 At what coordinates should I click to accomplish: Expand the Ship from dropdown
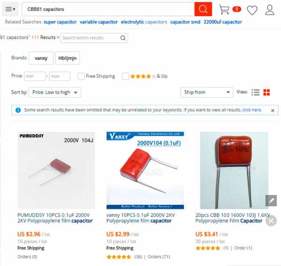point(207,92)
